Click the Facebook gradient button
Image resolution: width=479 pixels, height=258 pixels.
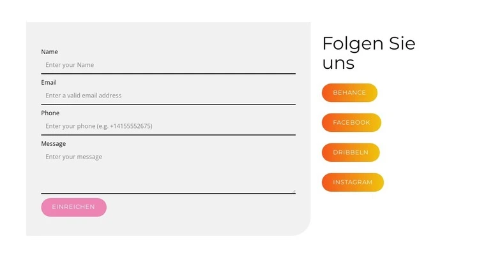pos(351,122)
